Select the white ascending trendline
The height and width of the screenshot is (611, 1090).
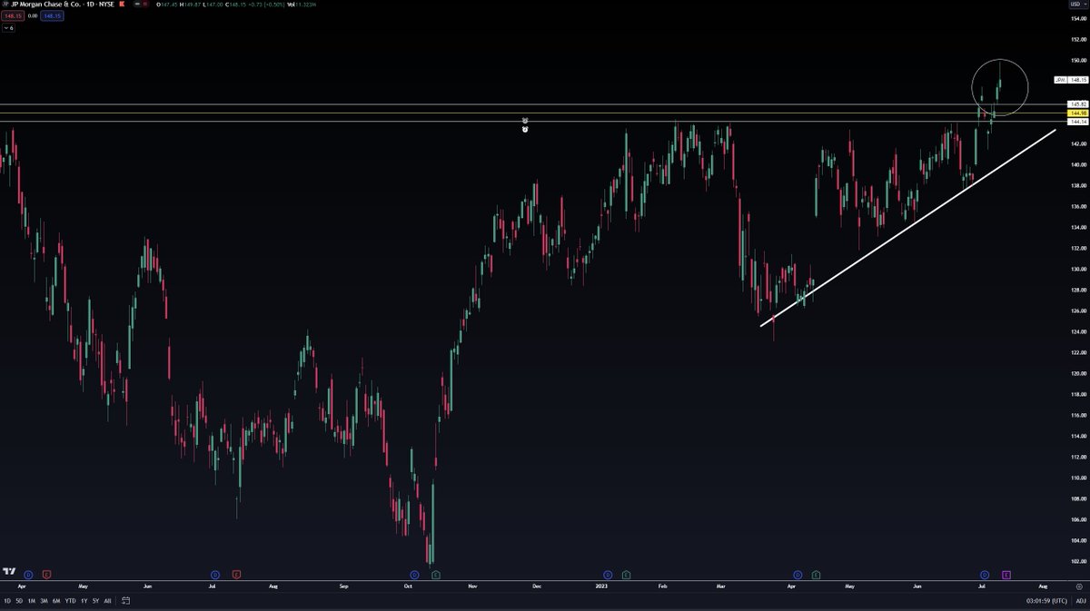coord(908,228)
